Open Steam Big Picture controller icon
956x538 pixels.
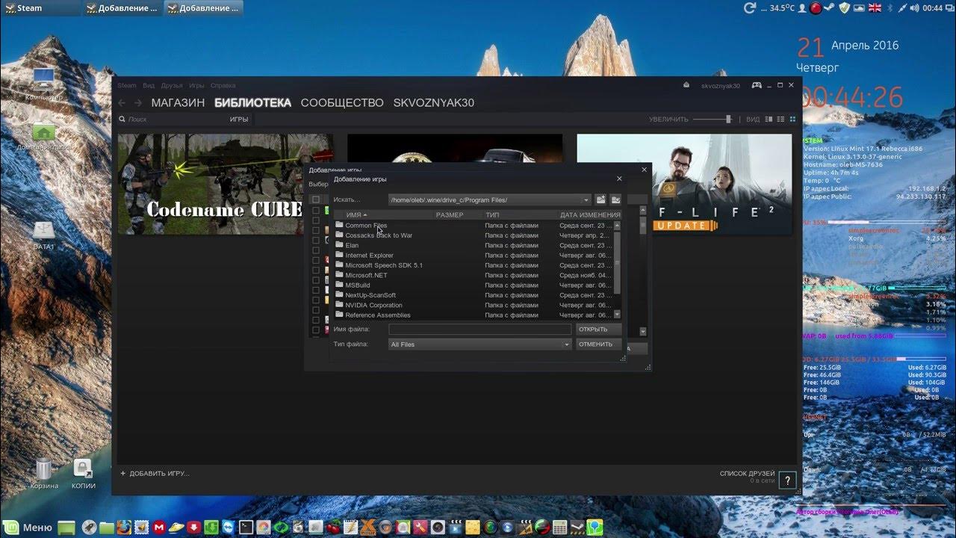[756, 85]
